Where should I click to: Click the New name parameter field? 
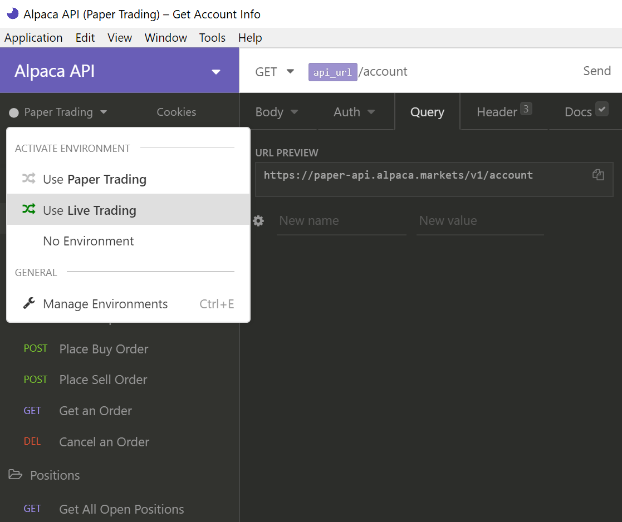(x=341, y=221)
